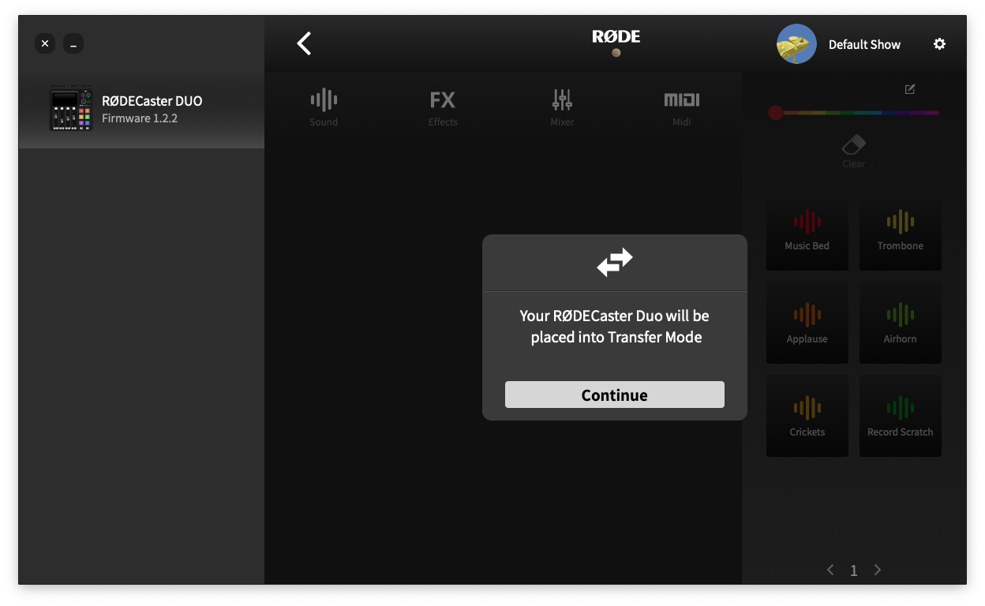
Task: Adjust the pad color hue slider
Action: (x=854, y=113)
